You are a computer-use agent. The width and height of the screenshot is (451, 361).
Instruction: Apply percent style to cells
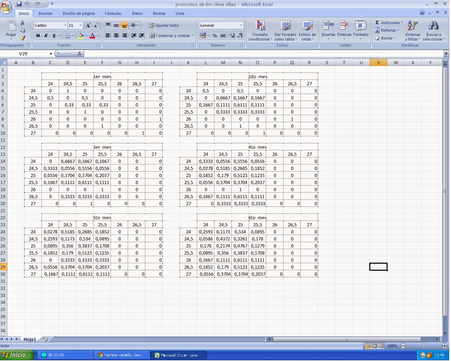215,36
